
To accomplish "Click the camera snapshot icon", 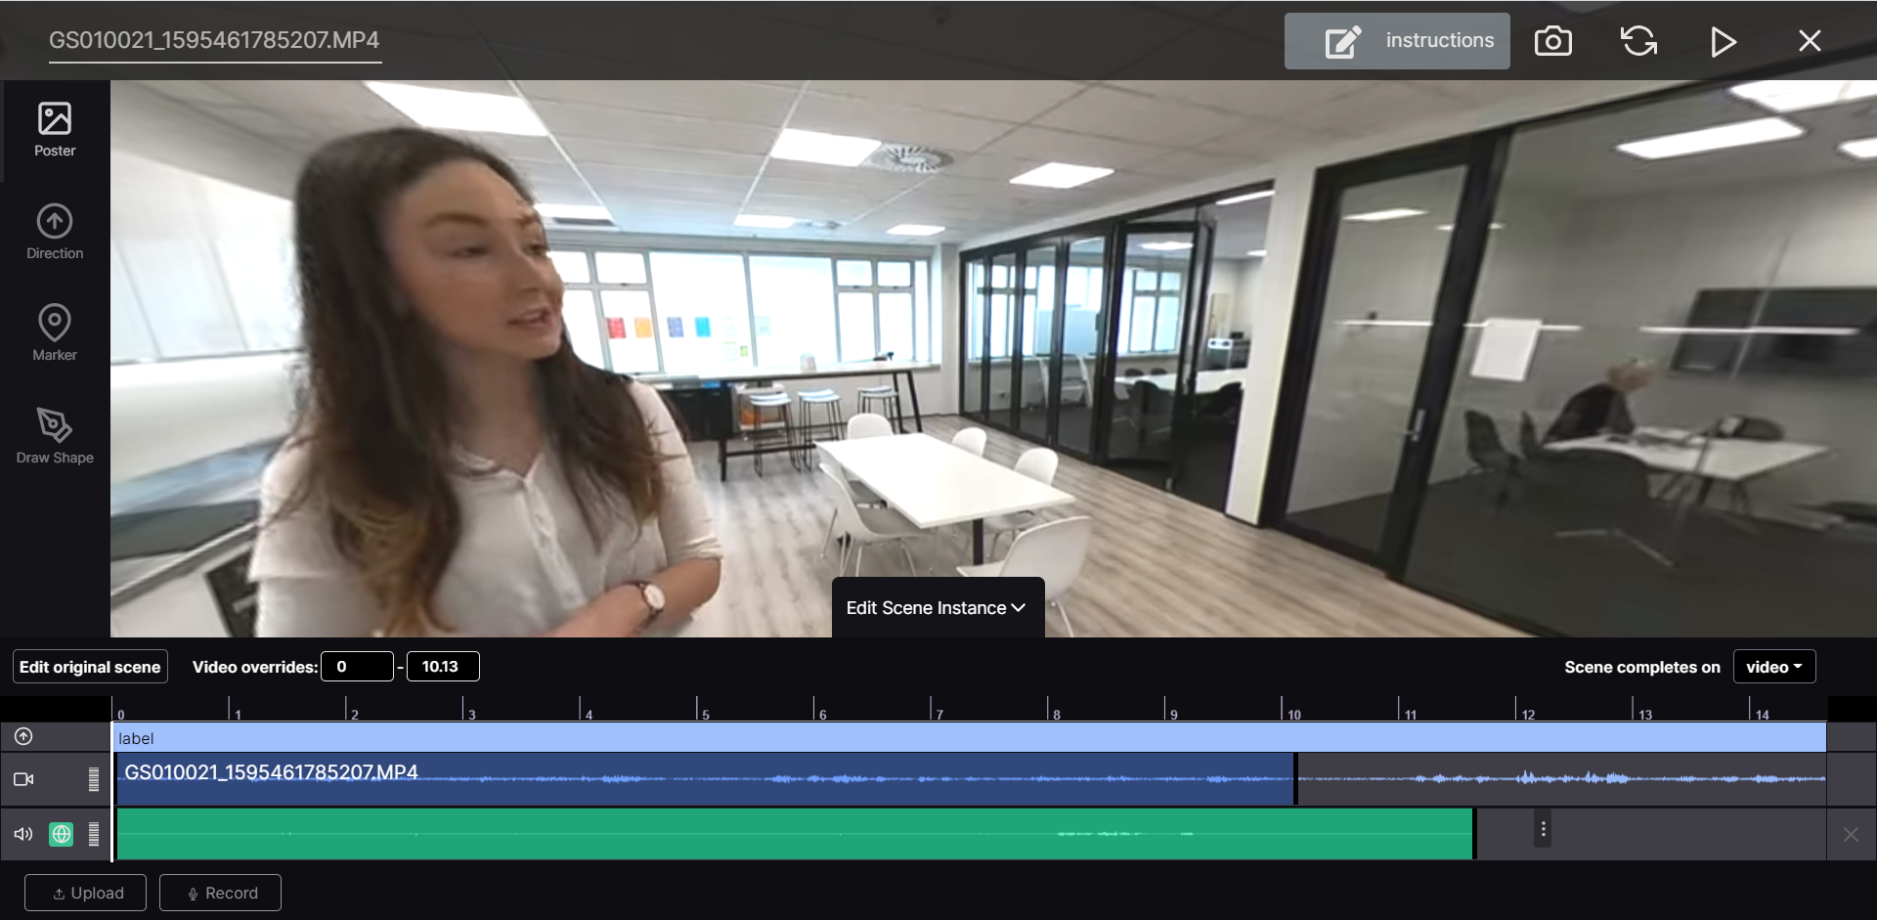I will 1553,41.
